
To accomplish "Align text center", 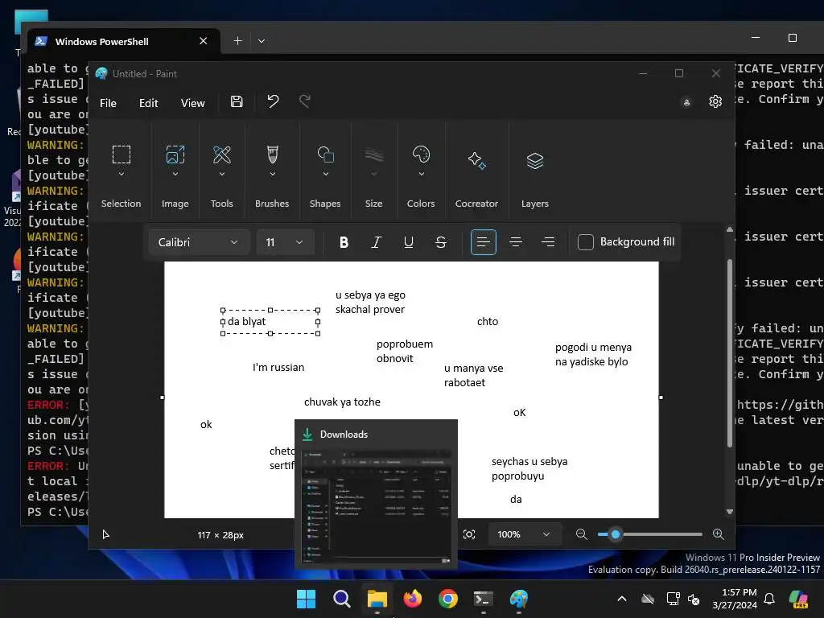I will [x=516, y=241].
